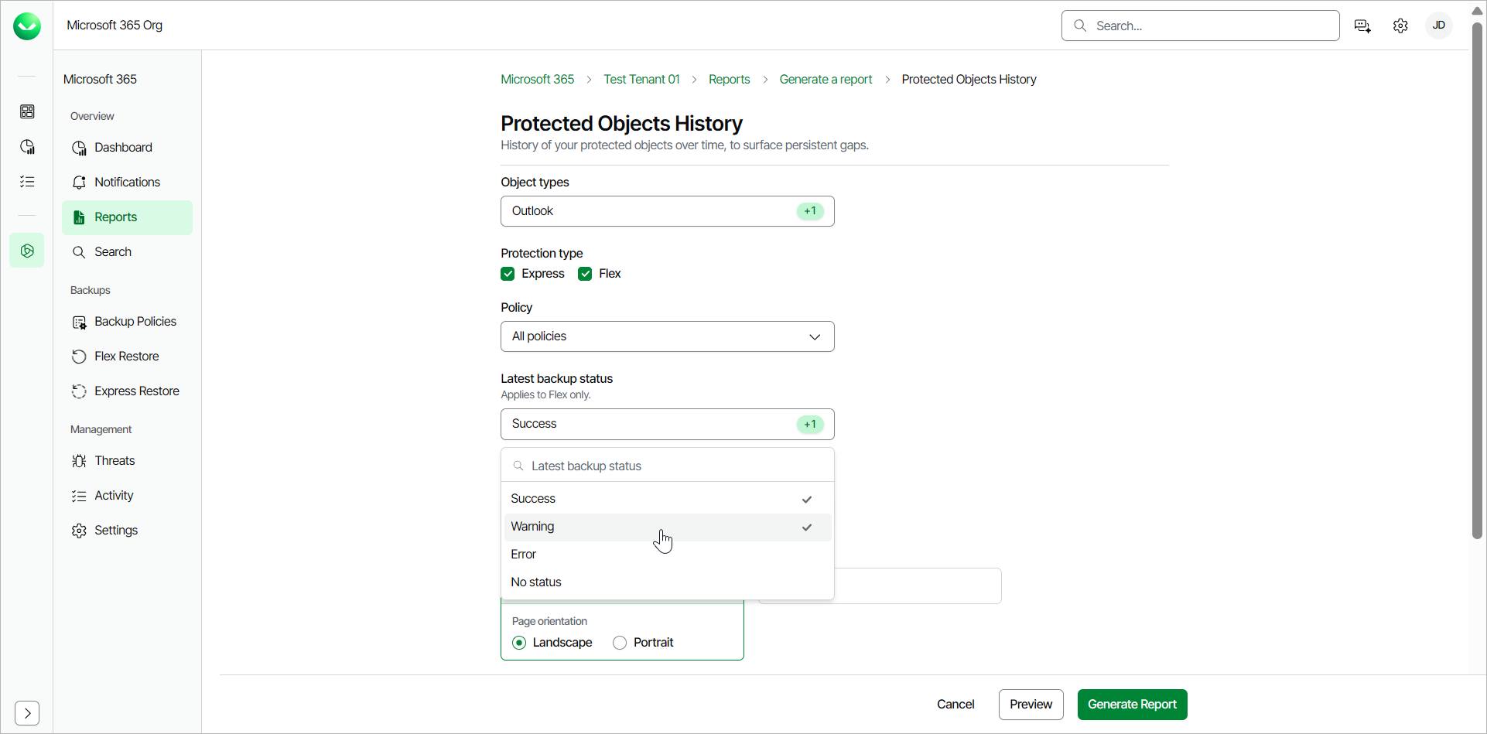Click the Test Tenant 01 breadcrumb

(x=641, y=80)
